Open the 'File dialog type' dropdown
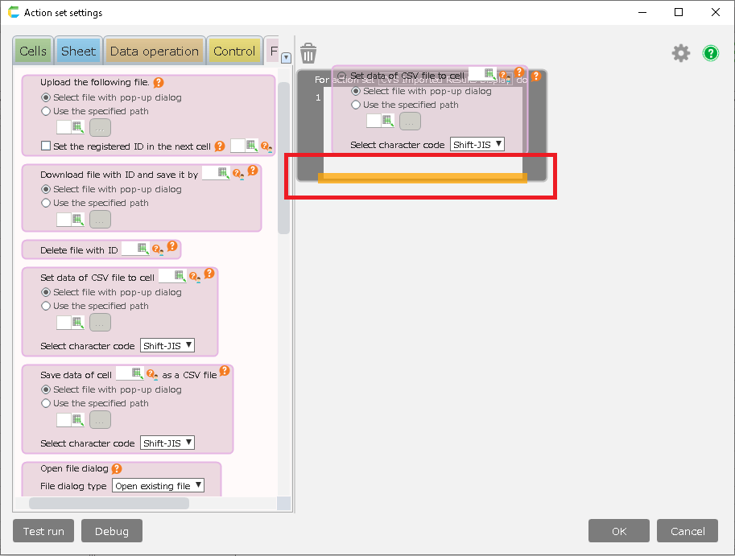 [158, 486]
